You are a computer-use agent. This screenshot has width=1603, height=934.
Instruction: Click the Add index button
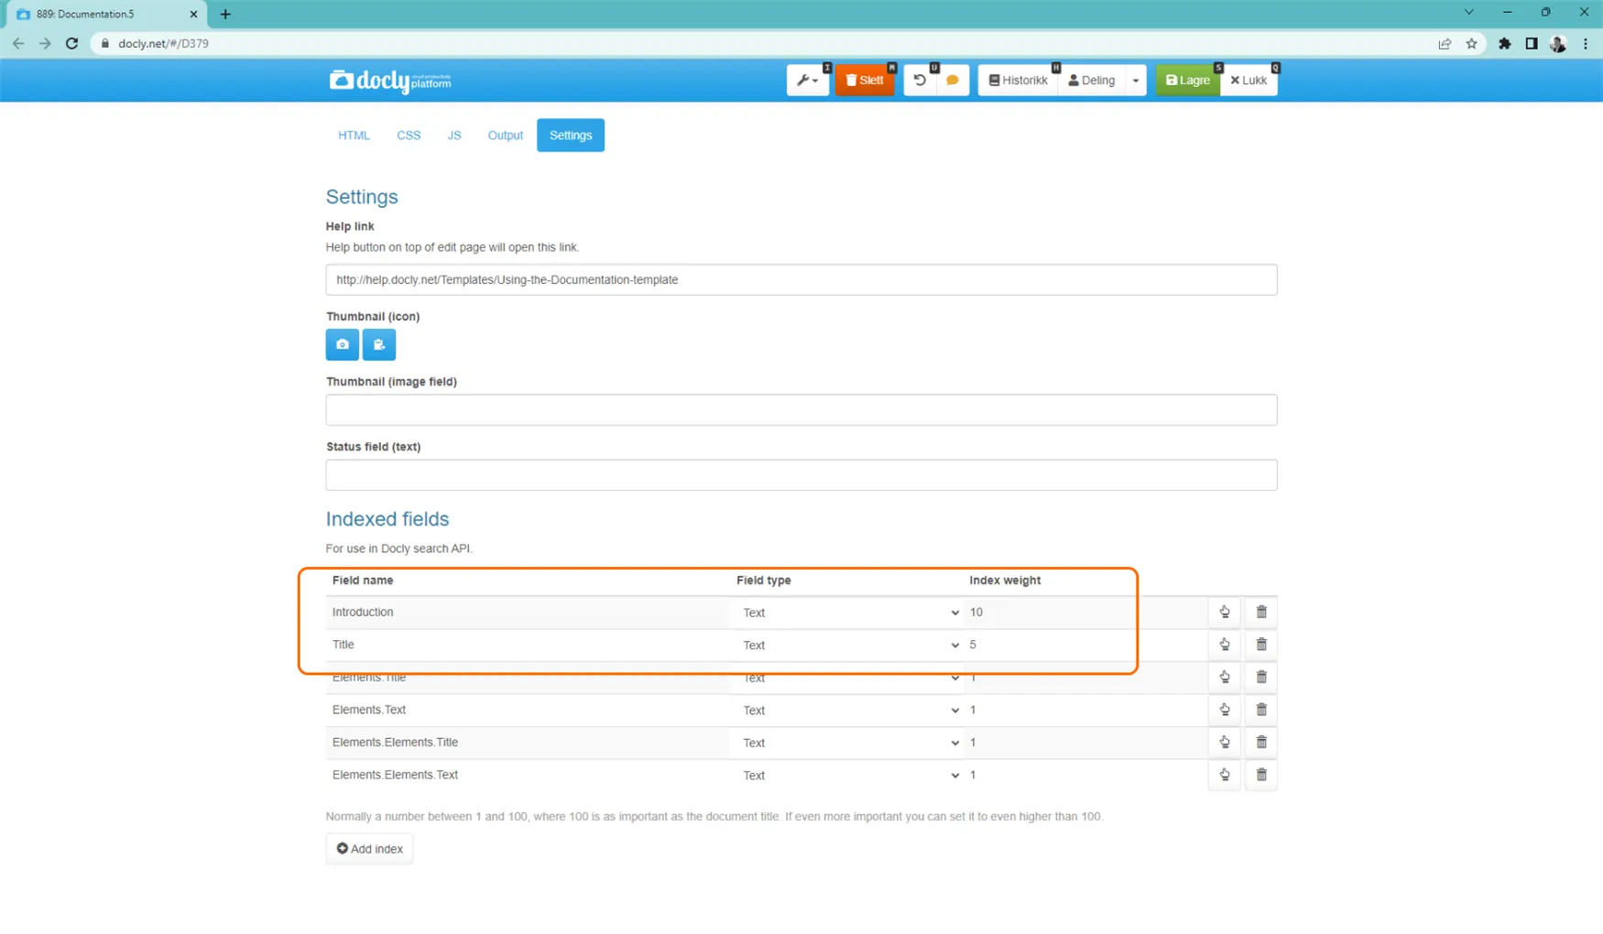369,849
